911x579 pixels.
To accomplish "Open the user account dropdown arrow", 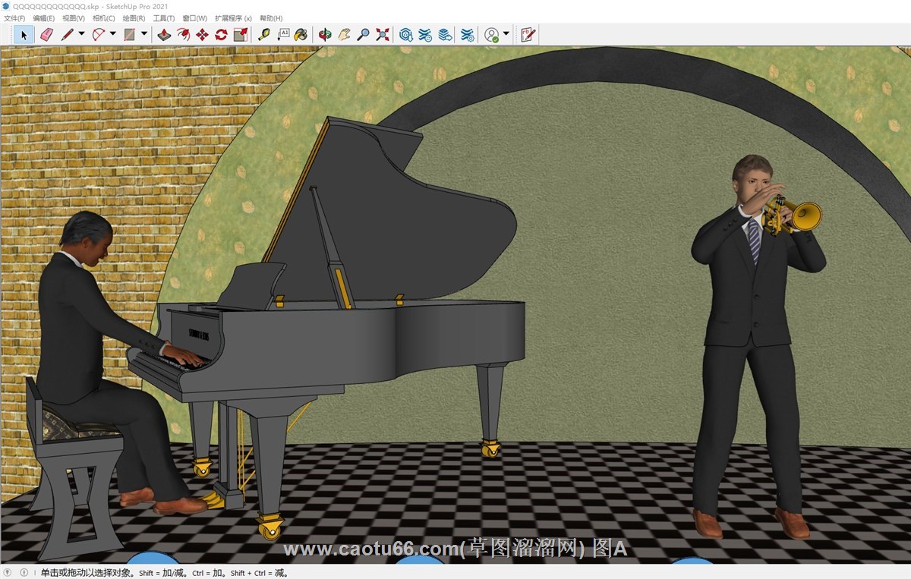I will (506, 34).
